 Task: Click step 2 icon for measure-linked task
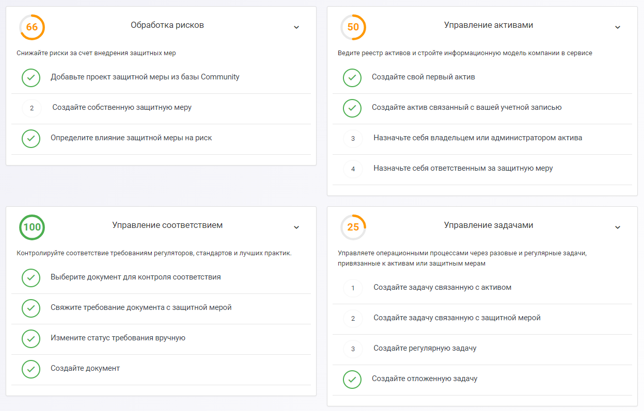point(353,318)
